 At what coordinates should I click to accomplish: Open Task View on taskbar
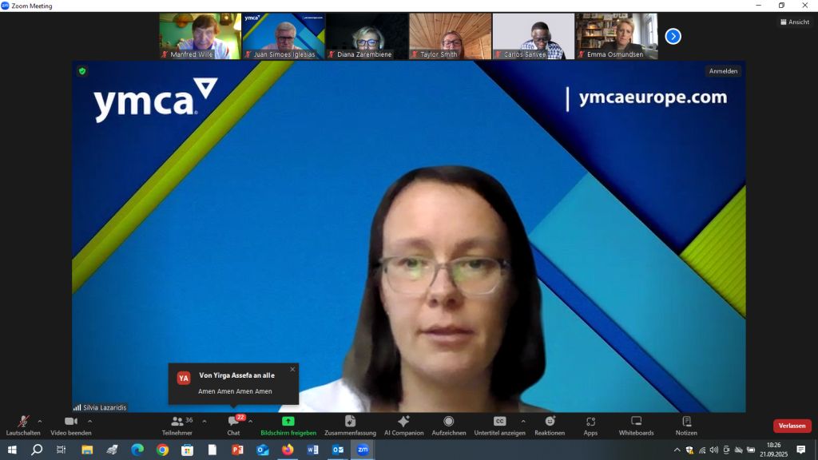click(x=61, y=450)
